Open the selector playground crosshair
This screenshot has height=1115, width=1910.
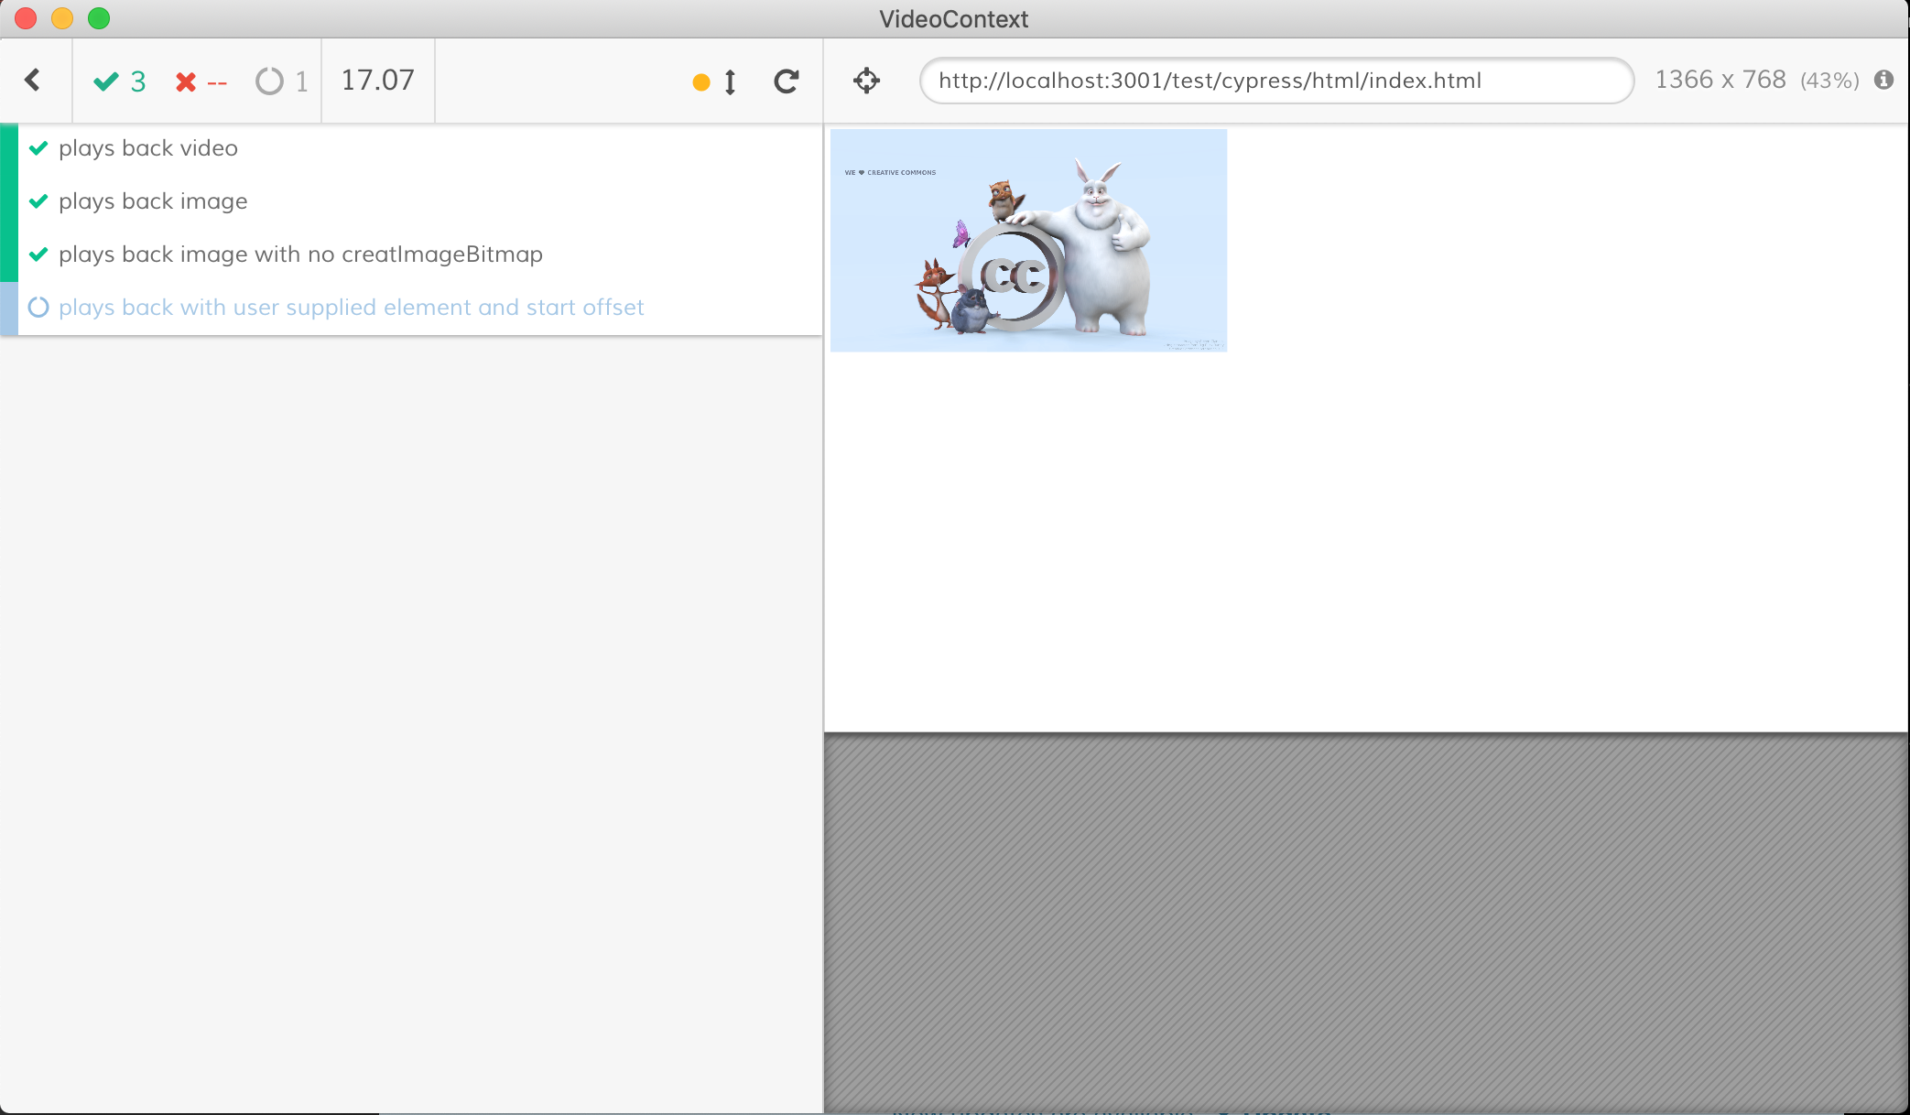tap(866, 81)
